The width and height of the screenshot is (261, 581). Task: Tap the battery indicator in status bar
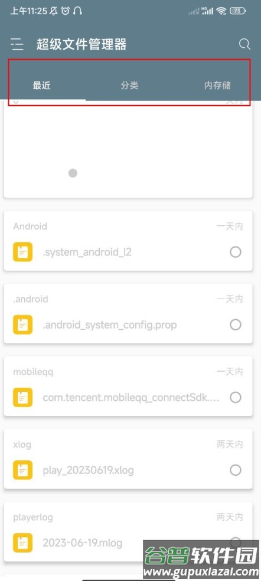tap(238, 11)
